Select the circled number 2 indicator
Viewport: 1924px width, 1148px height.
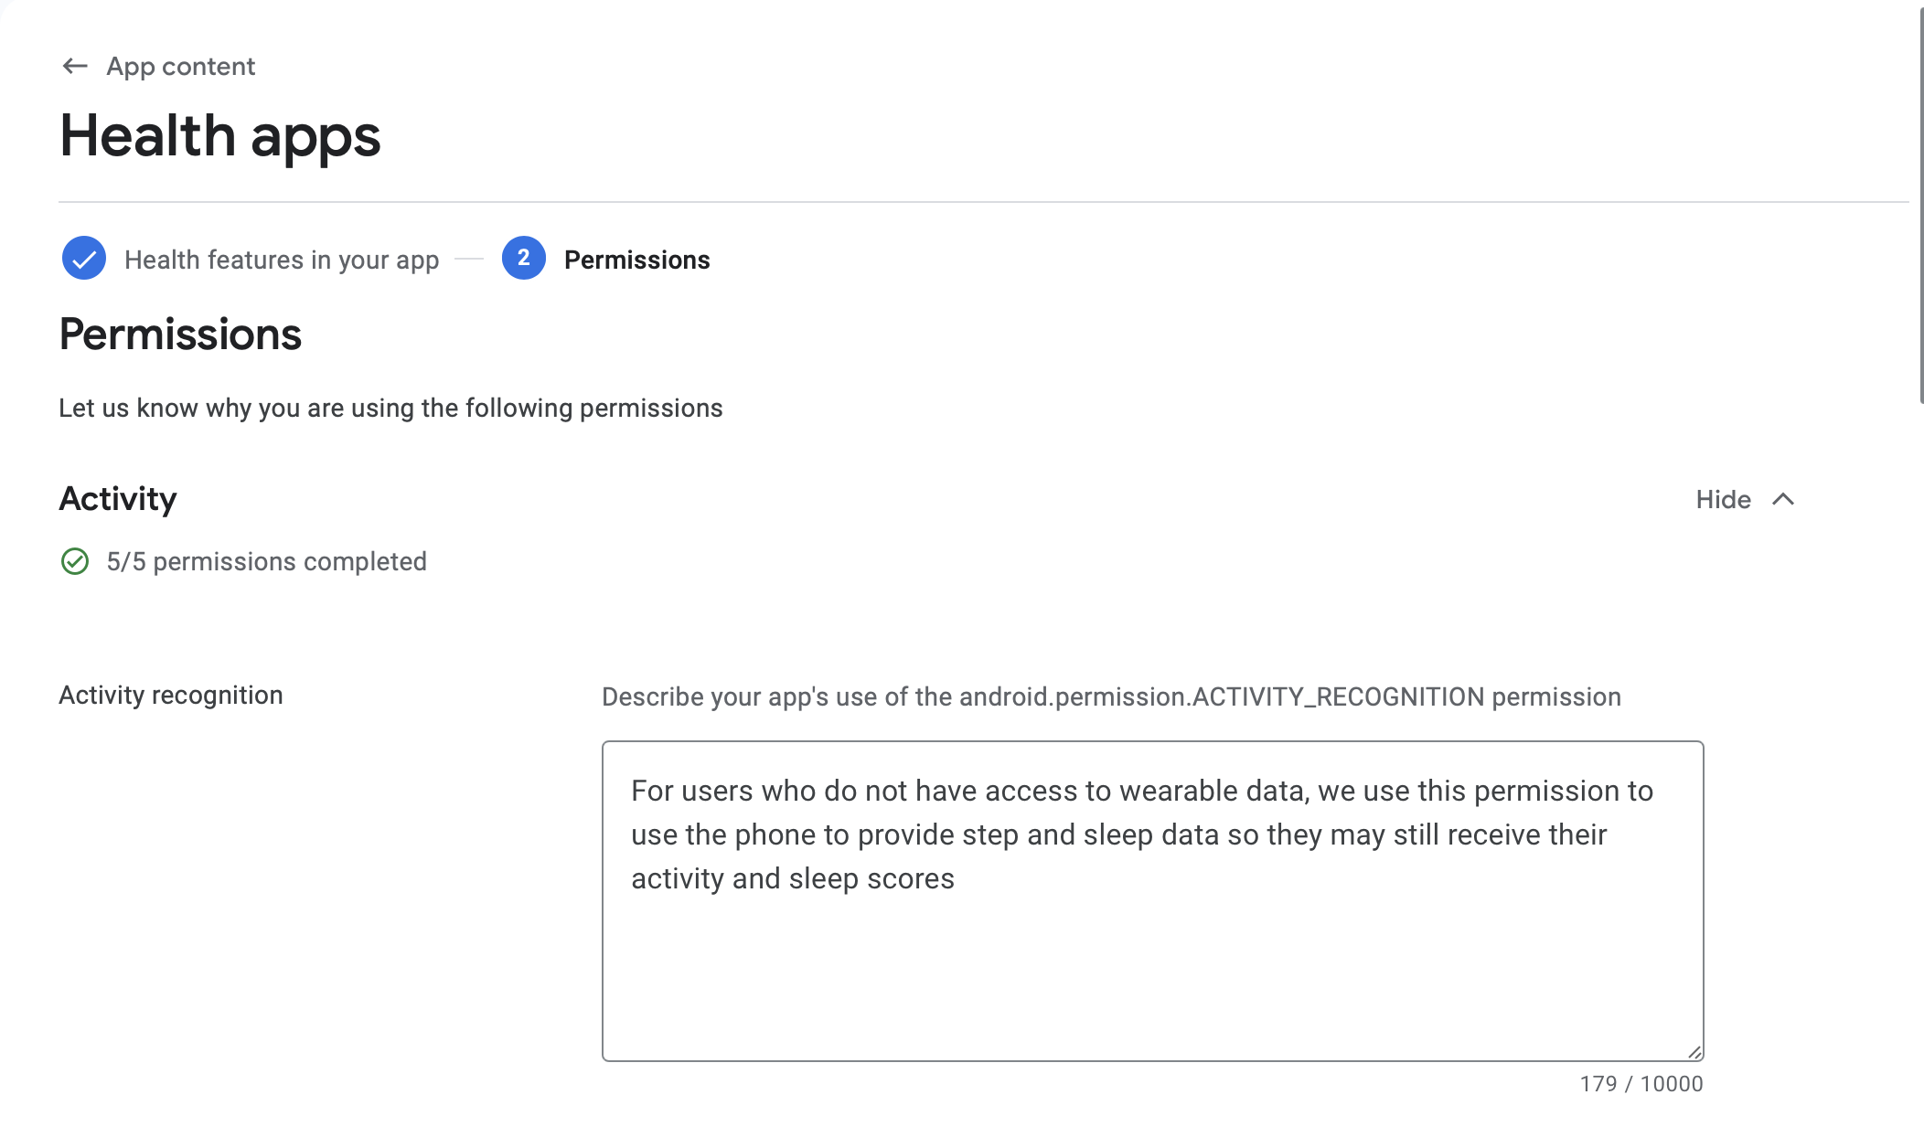pos(522,259)
